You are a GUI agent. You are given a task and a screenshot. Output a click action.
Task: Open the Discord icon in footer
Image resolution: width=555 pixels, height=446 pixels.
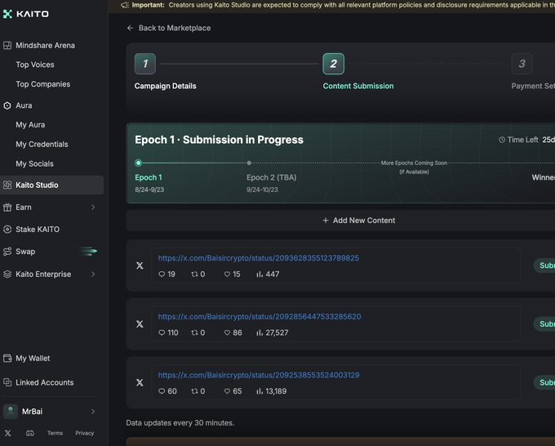coord(30,433)
